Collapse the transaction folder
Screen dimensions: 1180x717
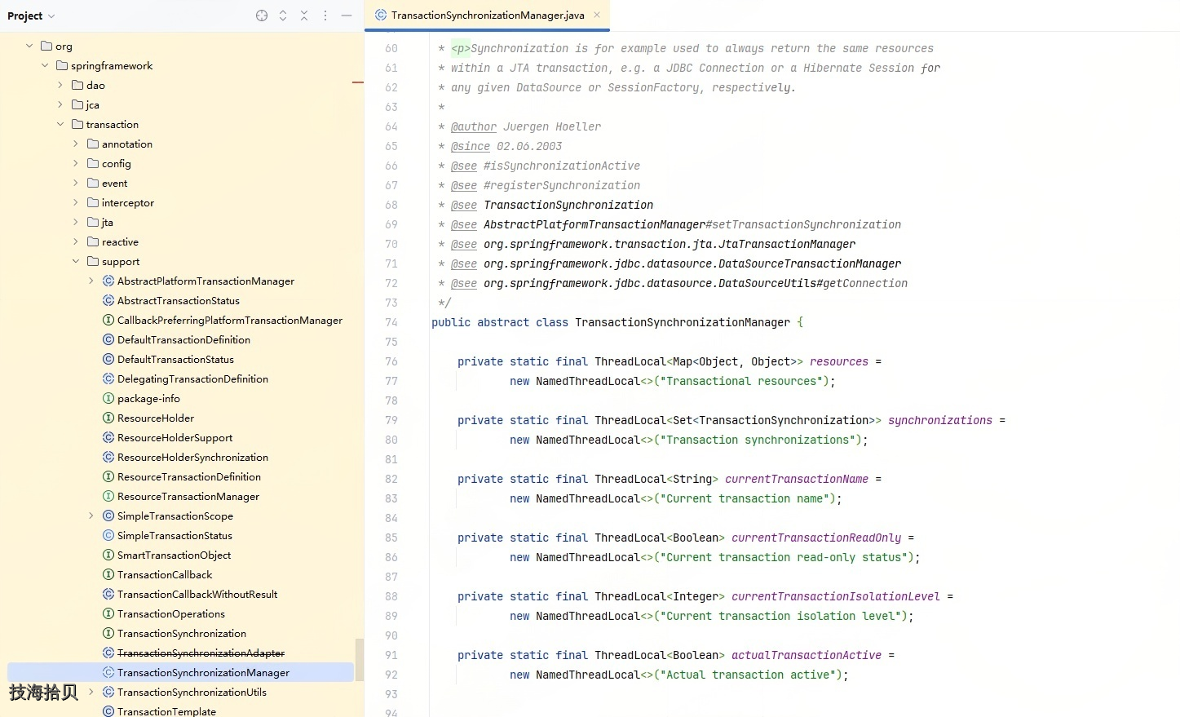pyautogui.click(x=60, y=125)
